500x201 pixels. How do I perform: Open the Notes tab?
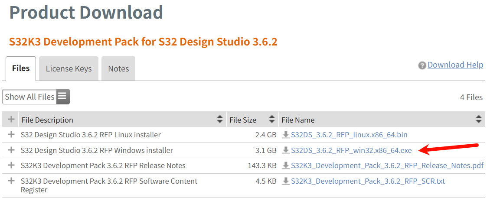pos(118,68)
